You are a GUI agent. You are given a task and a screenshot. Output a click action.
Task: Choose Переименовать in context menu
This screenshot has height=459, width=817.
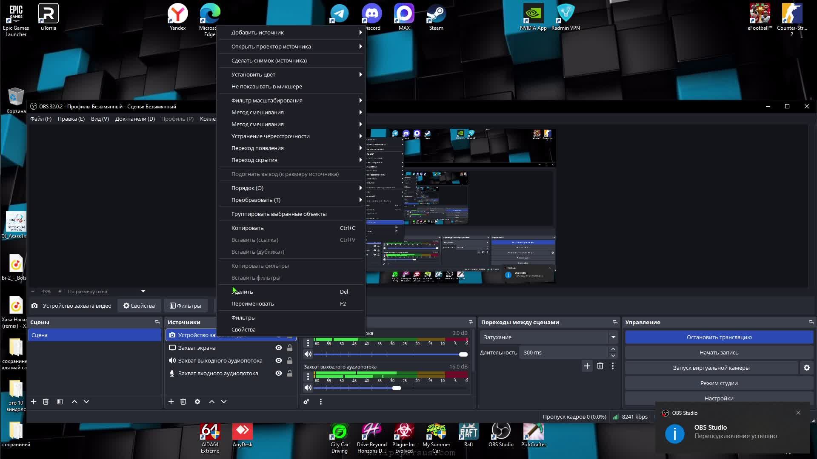click(292, 303)
